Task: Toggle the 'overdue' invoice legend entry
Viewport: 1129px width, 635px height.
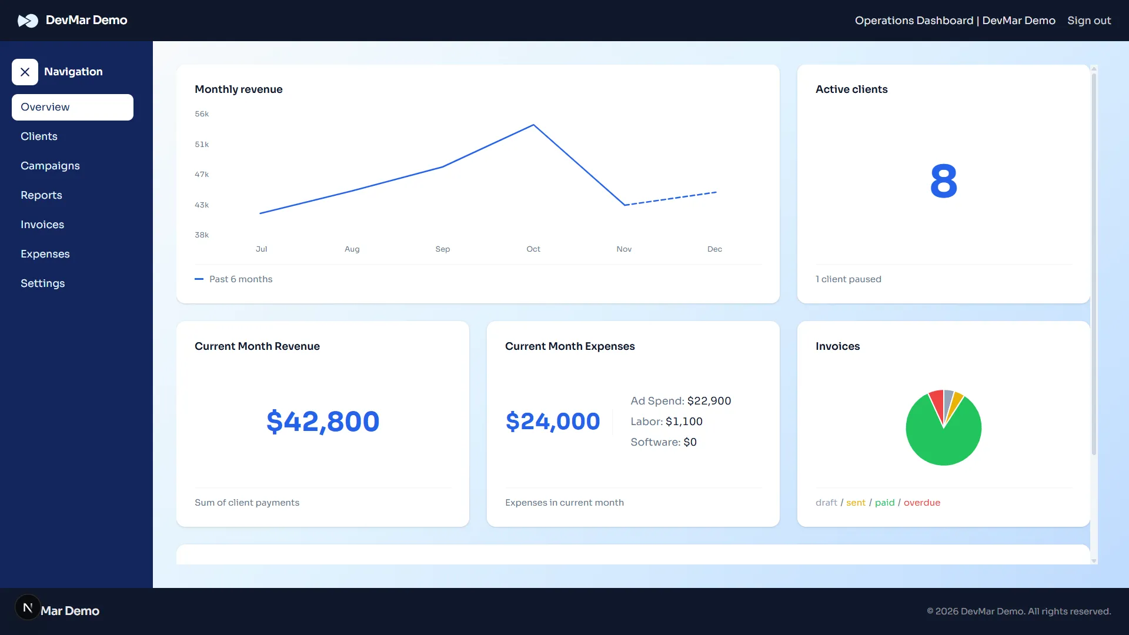Action: 921,503
